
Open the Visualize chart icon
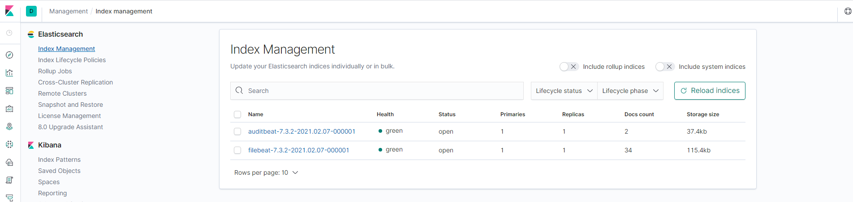(9, 73)
